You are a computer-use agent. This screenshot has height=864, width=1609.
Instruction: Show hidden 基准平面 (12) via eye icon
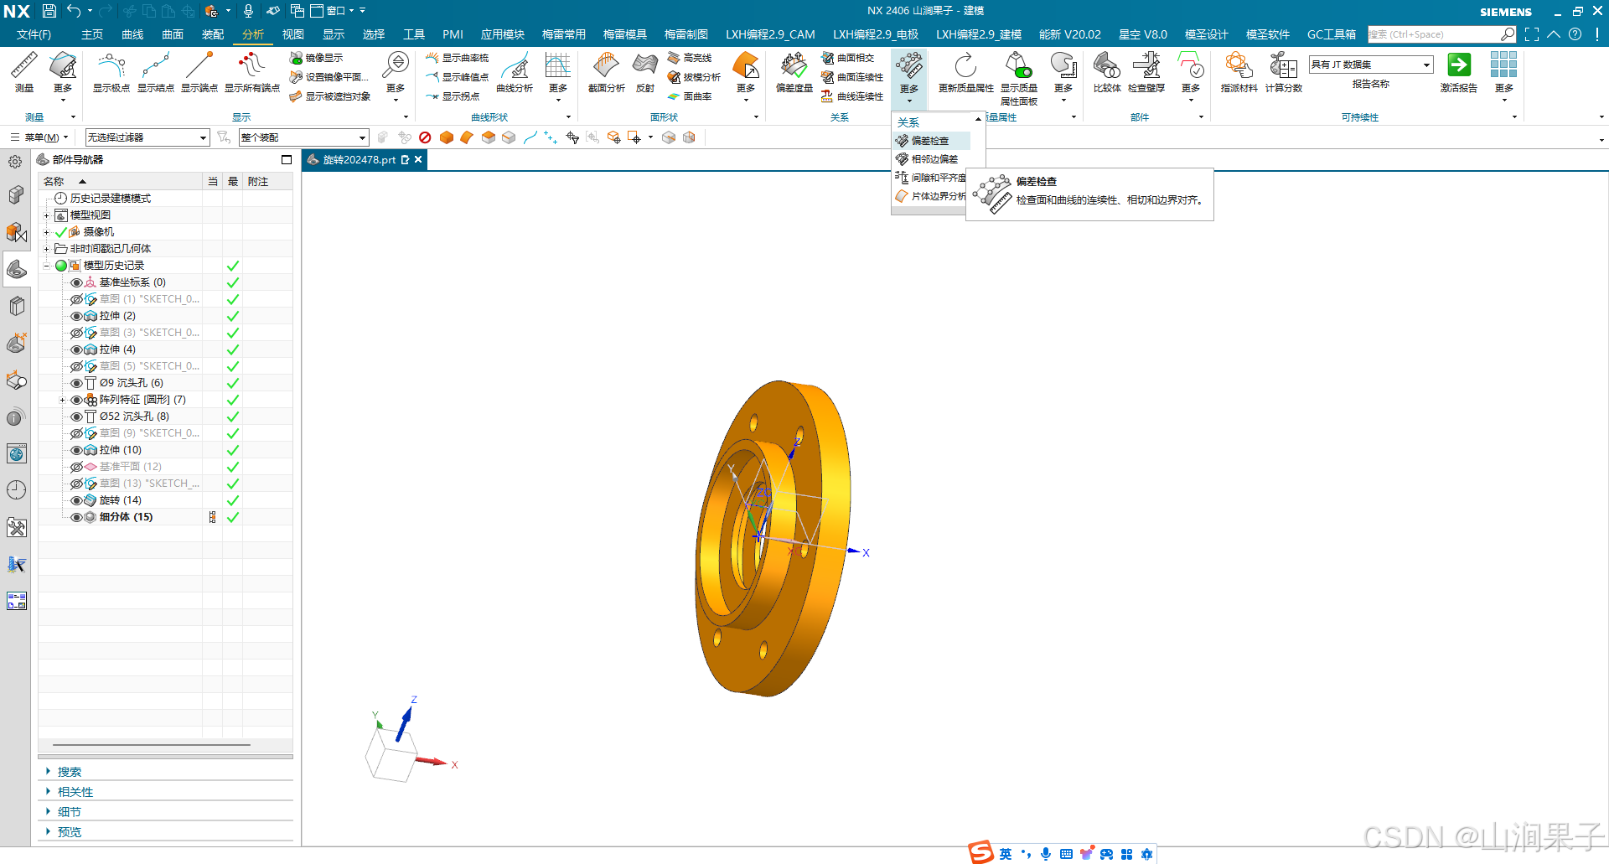(x=76, y=467)
